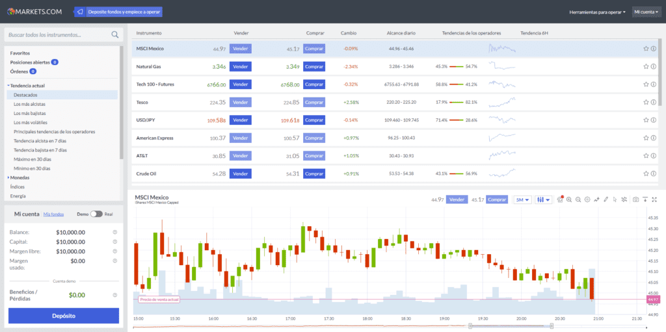Click Vender for Natural Gas
666x332 pixels.
pos(241,67)
